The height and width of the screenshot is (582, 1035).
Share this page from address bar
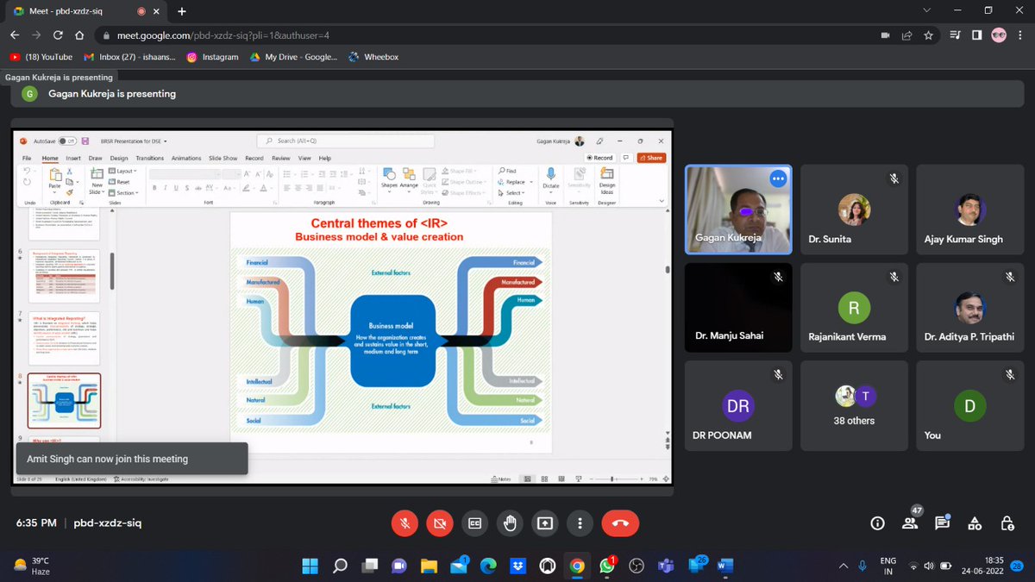tap(906, 35)
